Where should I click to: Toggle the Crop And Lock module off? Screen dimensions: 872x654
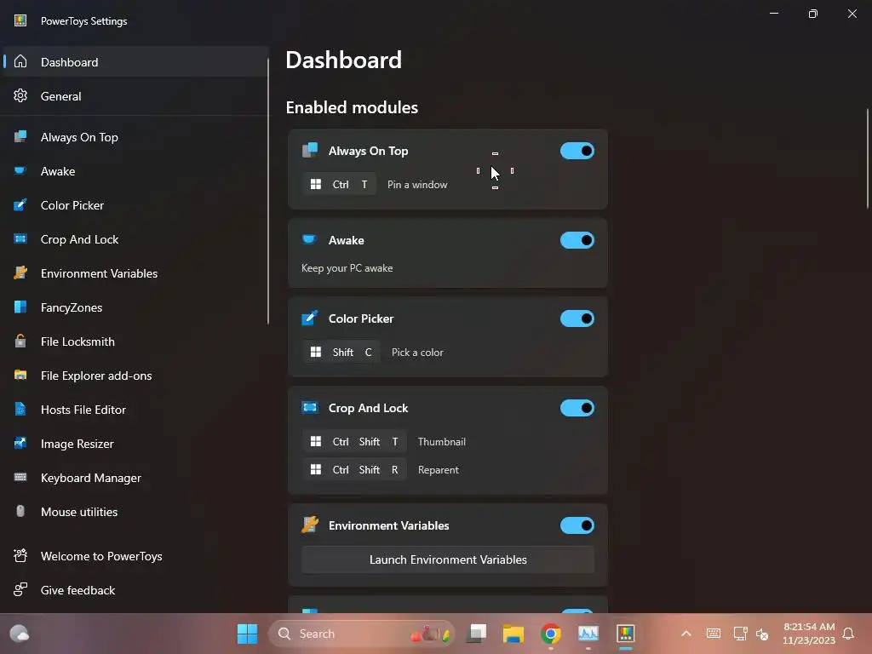pos(577,408)
